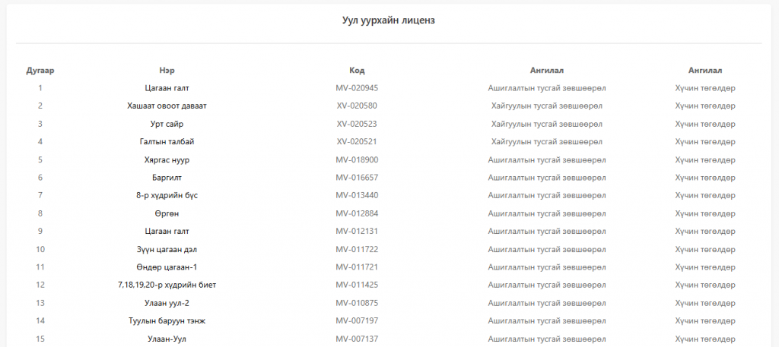Click '7,18,19,20-р хүдрийн биет' entry
The height and width of the screenshot is (347, 779).
[x=167, y=285]
